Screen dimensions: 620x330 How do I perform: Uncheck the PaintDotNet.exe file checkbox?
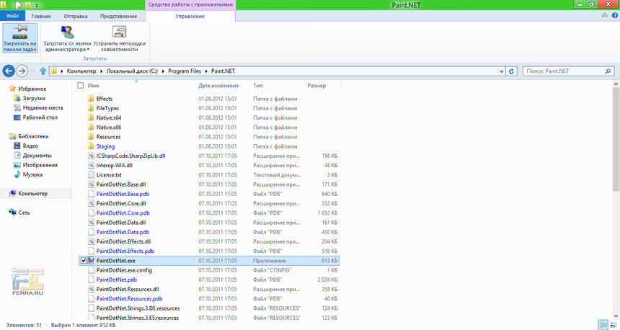(84, 260)
